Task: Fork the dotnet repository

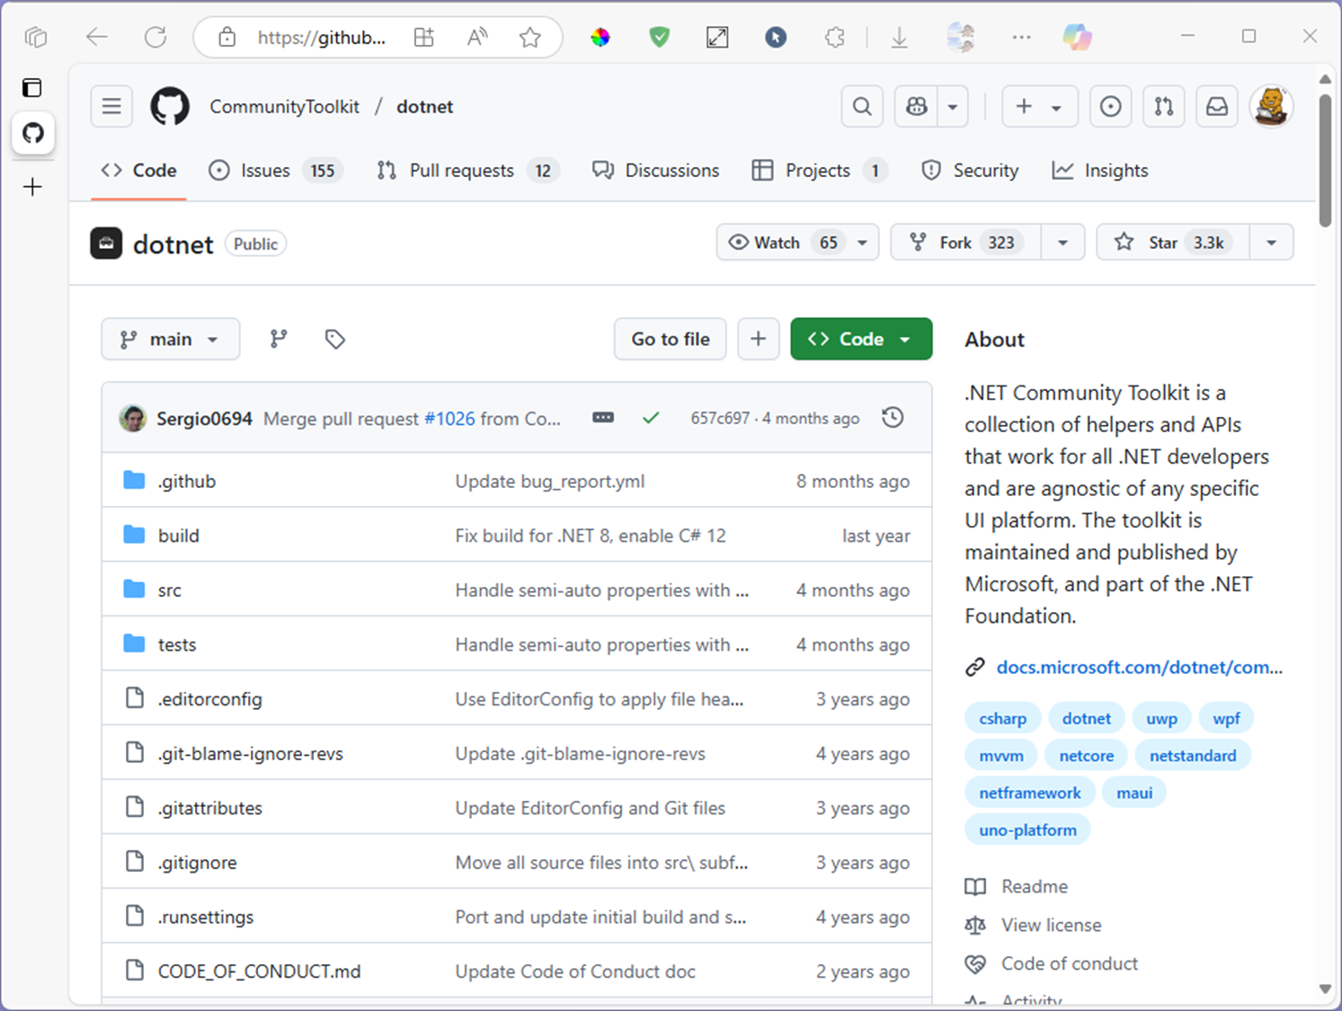Action: coord(966,243)
